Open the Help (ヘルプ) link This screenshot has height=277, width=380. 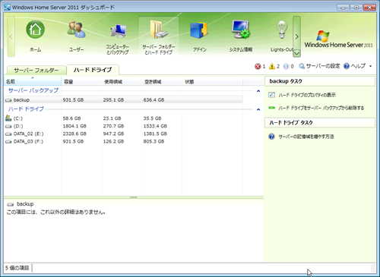coord(355,66)
